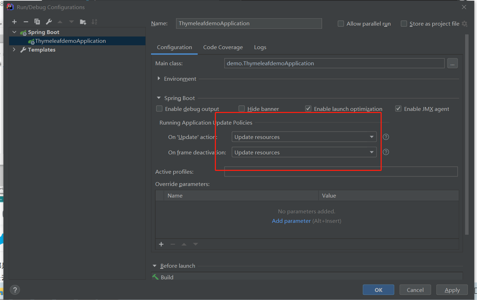Expand the Environment section
The height and width of the screenshot is (300, 477).
click(159, 79)
